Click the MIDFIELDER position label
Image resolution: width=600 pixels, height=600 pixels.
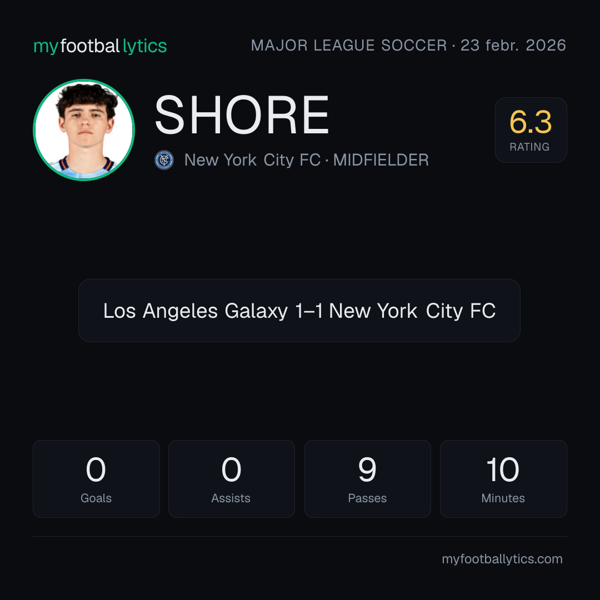tap(381, 160)
